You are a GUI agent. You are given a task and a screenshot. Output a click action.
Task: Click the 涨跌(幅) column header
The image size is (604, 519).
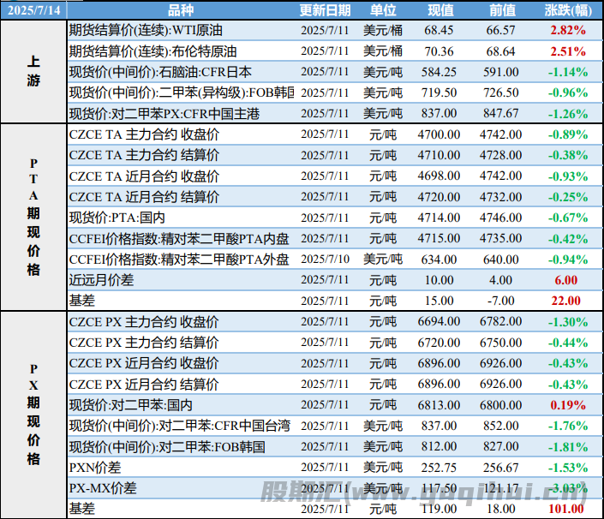coord(567,10)
